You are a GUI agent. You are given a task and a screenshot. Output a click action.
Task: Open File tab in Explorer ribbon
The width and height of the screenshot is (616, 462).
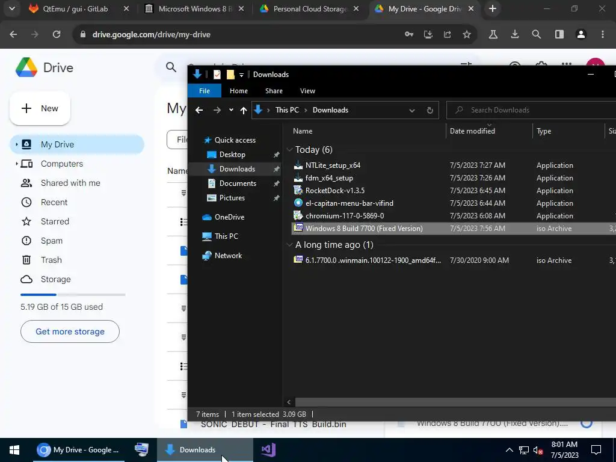[x=205, y=91]
